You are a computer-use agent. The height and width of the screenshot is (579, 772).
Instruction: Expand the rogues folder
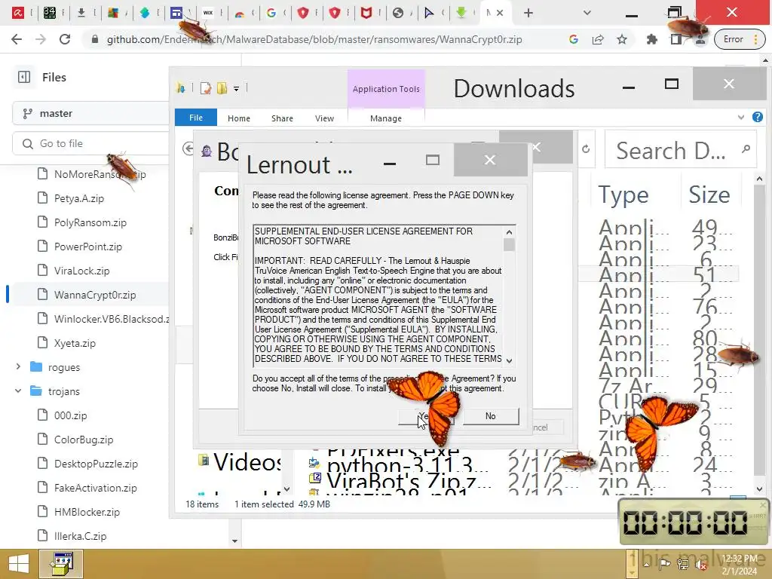[x=18, y=367]
